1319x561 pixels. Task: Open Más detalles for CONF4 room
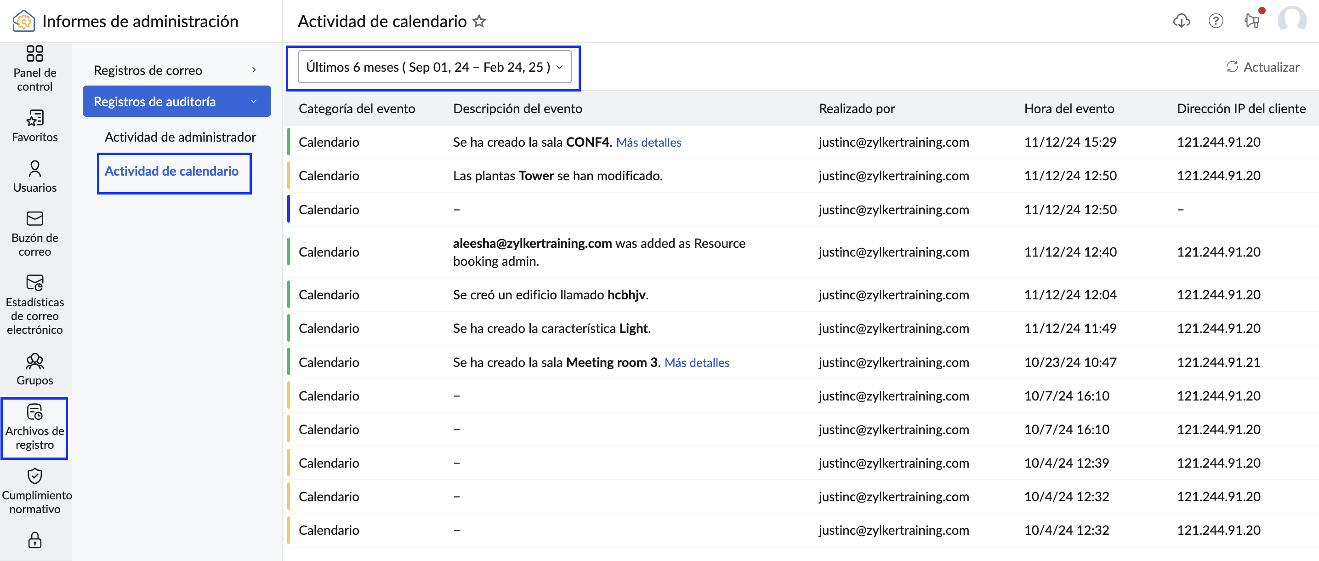tap(648, 143)
